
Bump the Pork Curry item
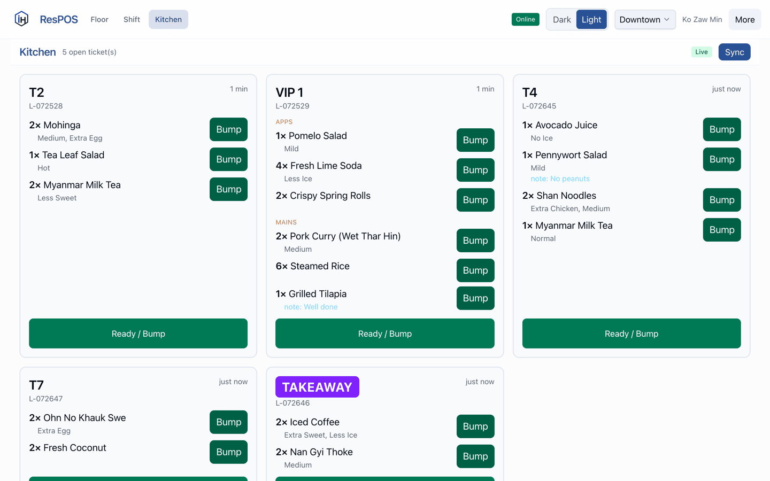coord(475,241)
